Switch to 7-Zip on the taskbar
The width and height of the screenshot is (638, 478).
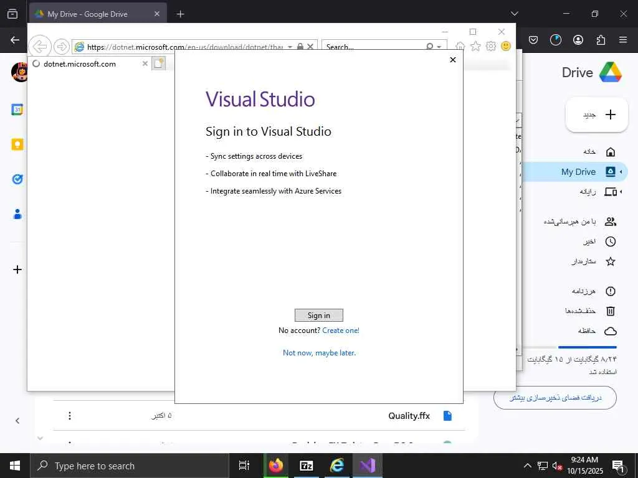coord(306,466)
